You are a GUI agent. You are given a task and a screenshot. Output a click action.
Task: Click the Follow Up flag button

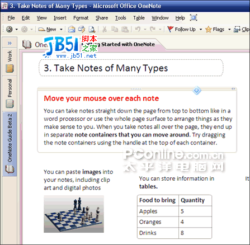point(181,29)
